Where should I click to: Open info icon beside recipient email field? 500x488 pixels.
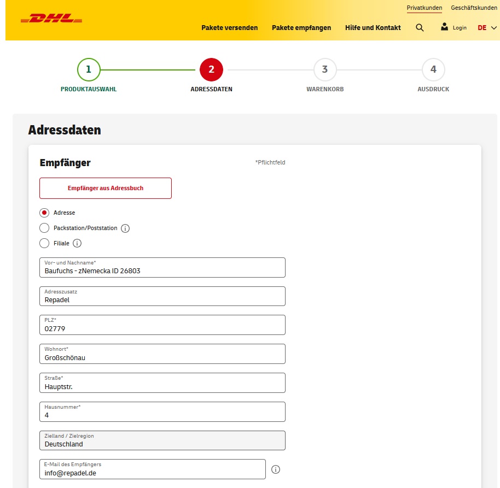tap(276, 469)
